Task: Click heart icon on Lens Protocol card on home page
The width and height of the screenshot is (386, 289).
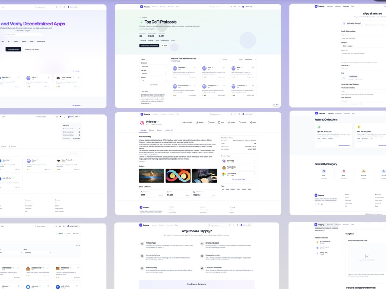Action: tap(78, 77)
